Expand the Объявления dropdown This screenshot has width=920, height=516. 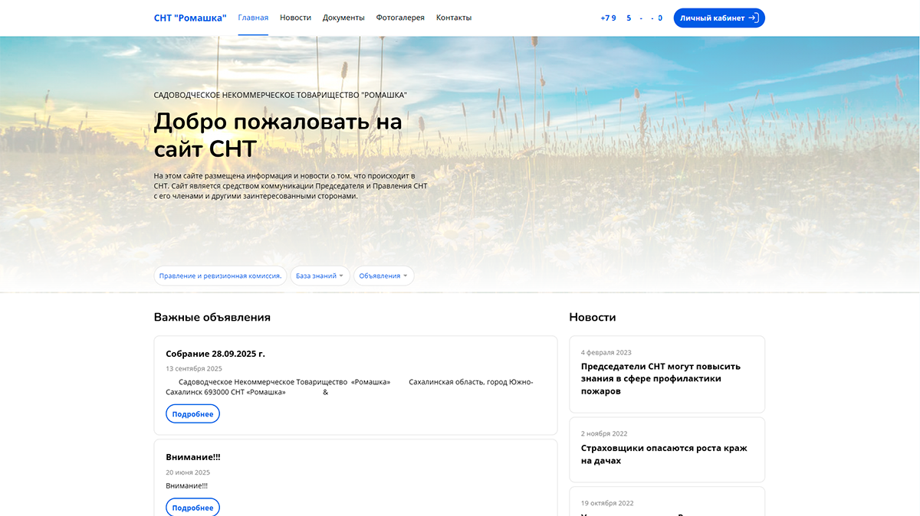pyautogui.click(x=383, y=276)
